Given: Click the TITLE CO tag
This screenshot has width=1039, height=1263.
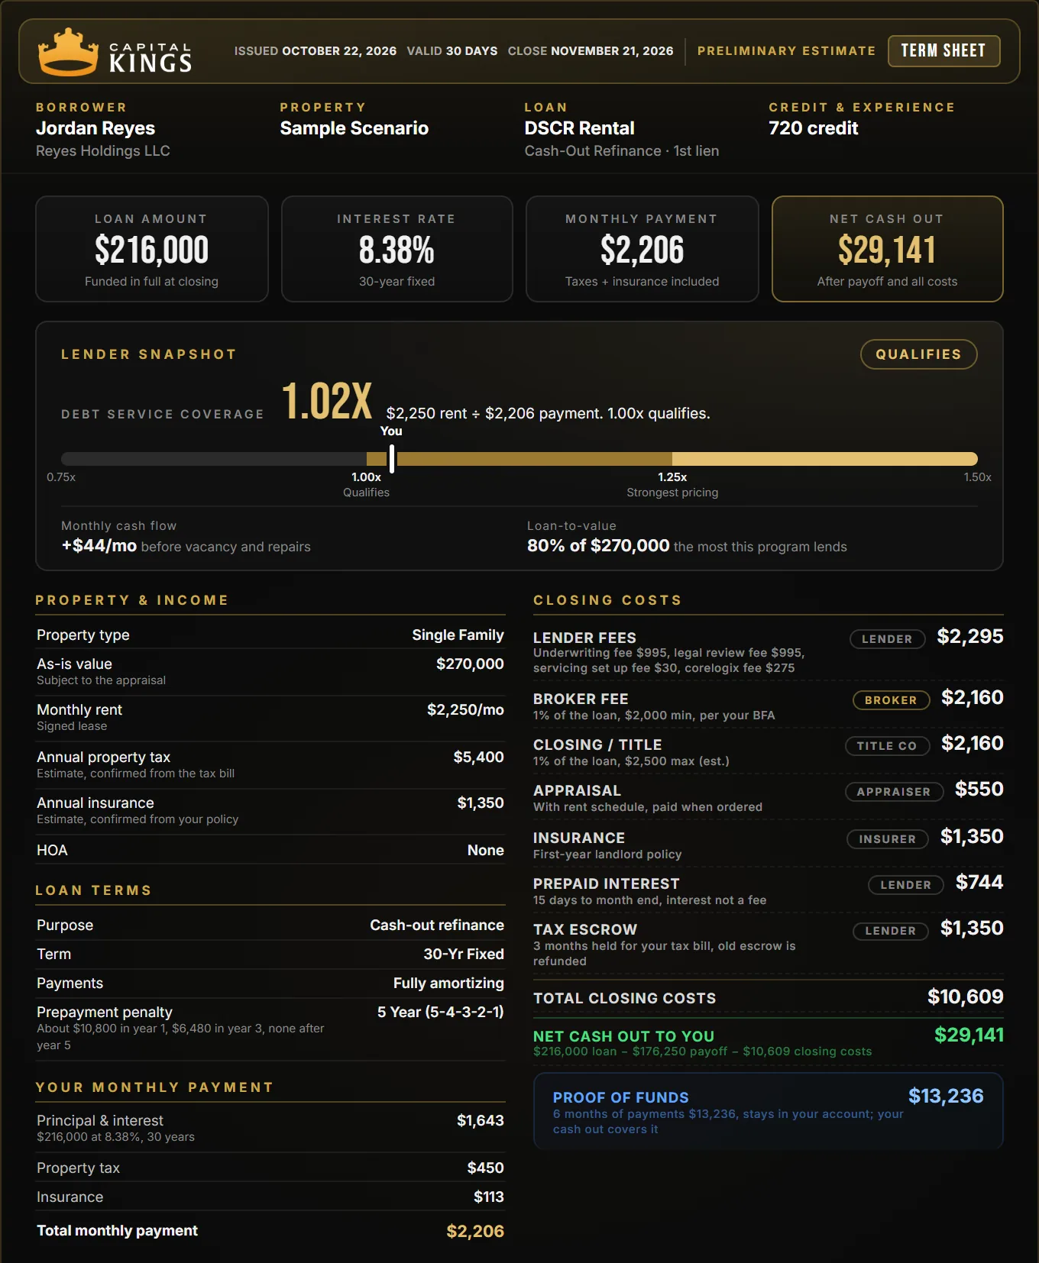Looking at the screenshot, I should pyautogui.click(x=887, y=746).
